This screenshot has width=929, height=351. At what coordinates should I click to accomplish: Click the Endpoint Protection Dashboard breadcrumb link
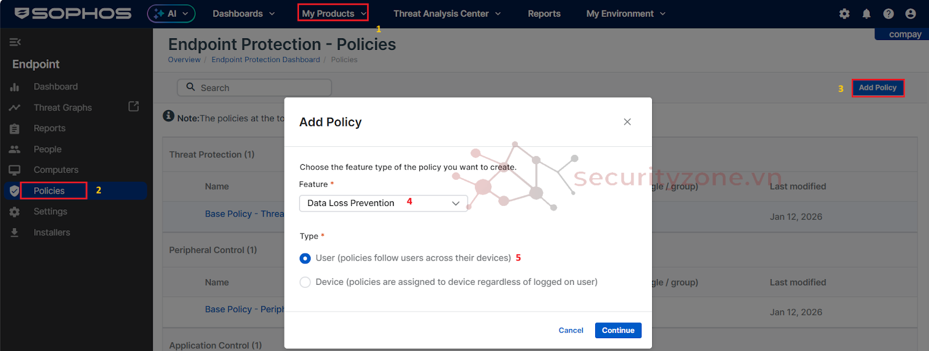click(265, 60)
